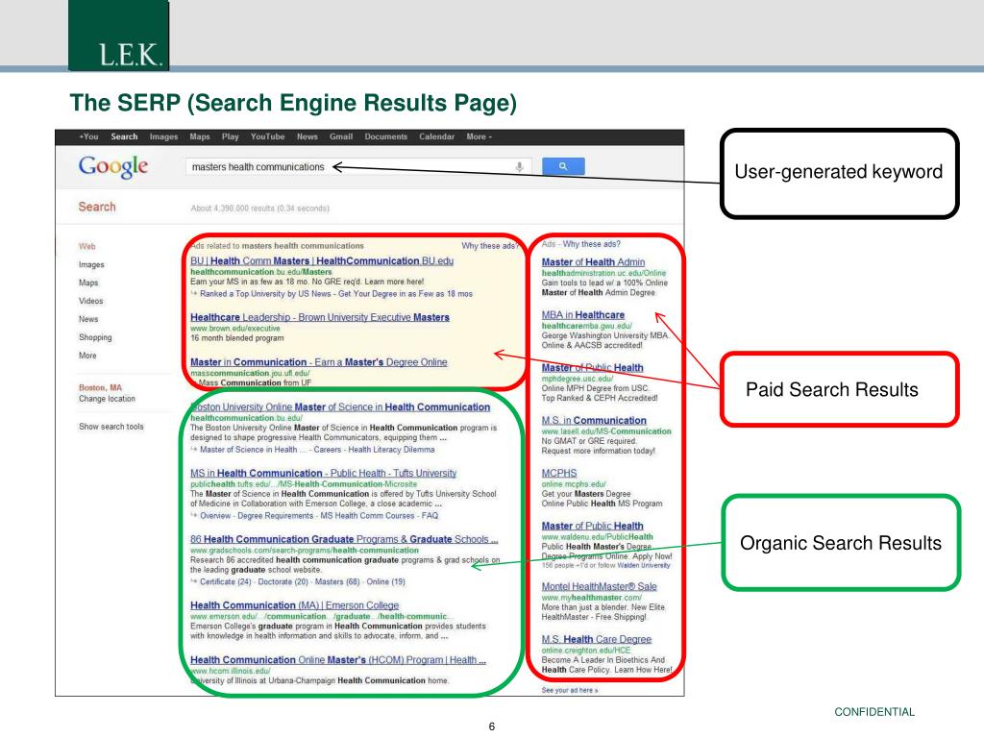Click the 'Boston, MA' location text
This screenshot has height=738, width=984.
pyautogui.click(x=100, y=388)
